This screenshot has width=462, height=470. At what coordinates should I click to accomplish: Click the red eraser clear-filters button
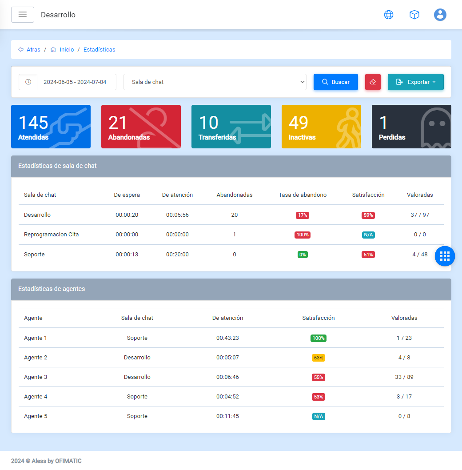pos(373,82)
